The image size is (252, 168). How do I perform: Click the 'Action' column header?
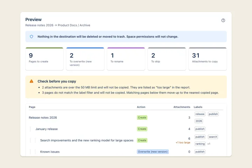[141, 107]
